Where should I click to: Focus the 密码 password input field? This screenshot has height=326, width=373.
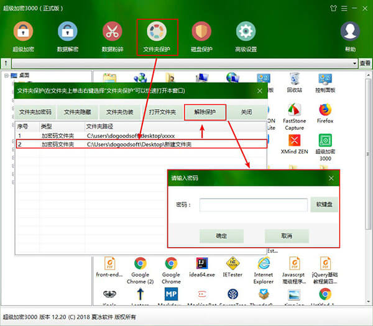click(x=254, y=204)
